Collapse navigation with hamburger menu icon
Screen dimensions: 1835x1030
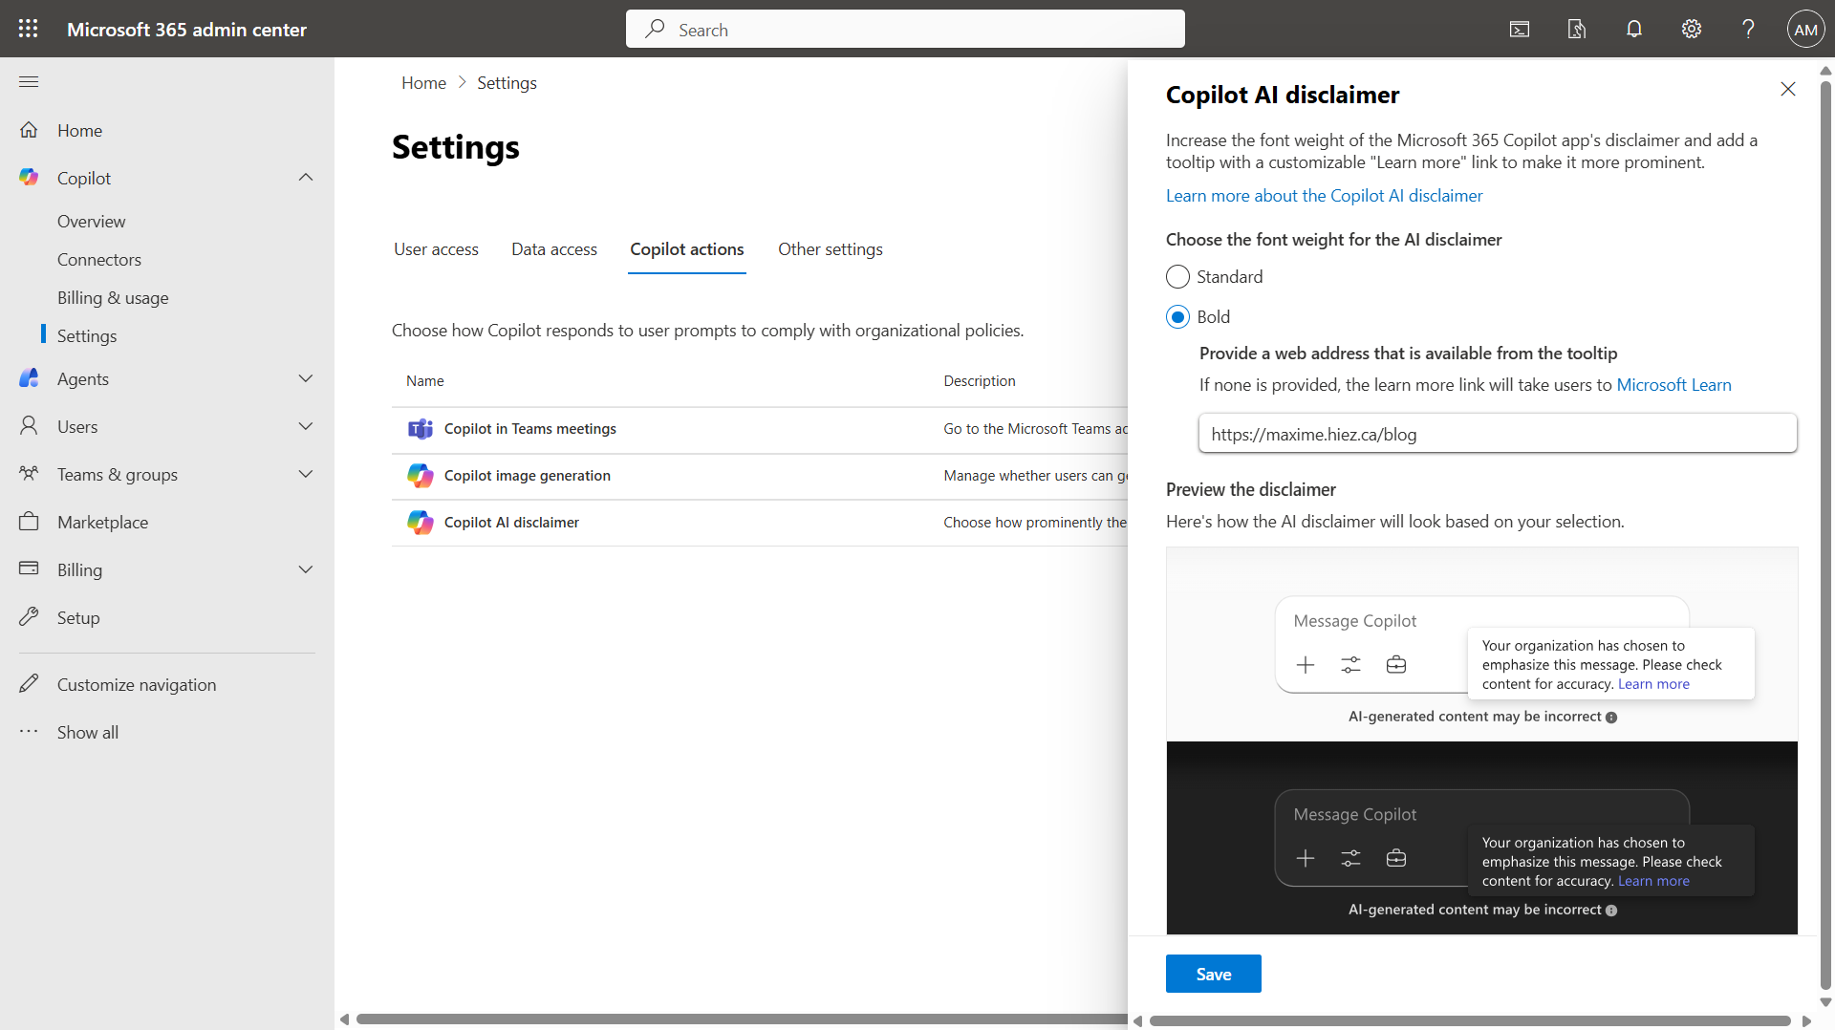(29, 82)
